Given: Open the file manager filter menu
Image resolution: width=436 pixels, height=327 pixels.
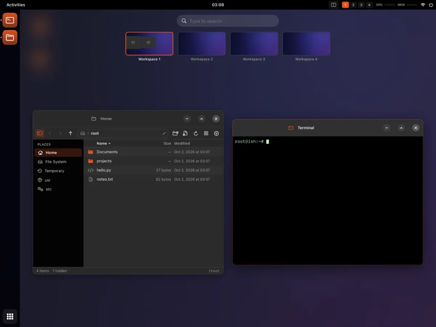Looking at the screenshot, I should click(x=217, y=133).
